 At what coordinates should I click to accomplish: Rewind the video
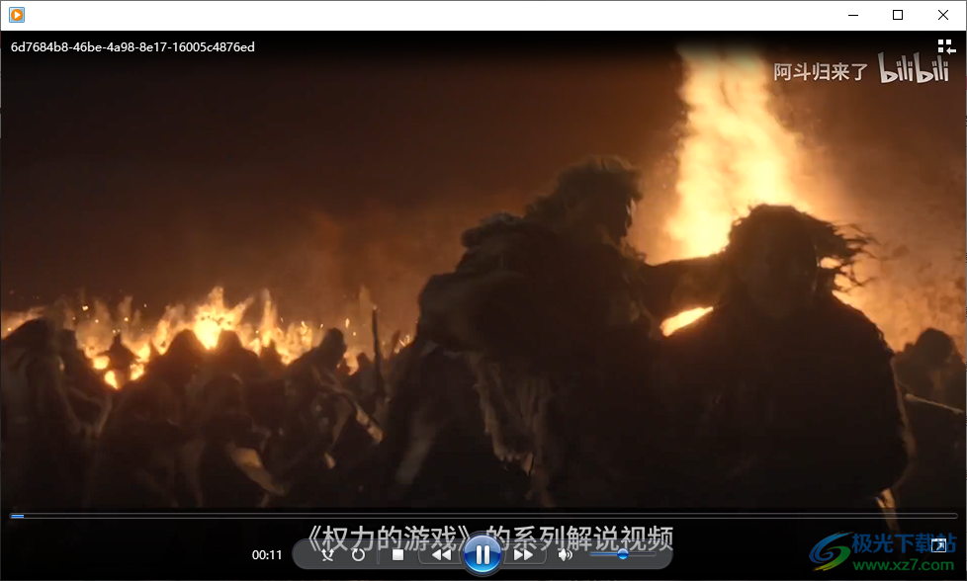click(x=441, y=555)
